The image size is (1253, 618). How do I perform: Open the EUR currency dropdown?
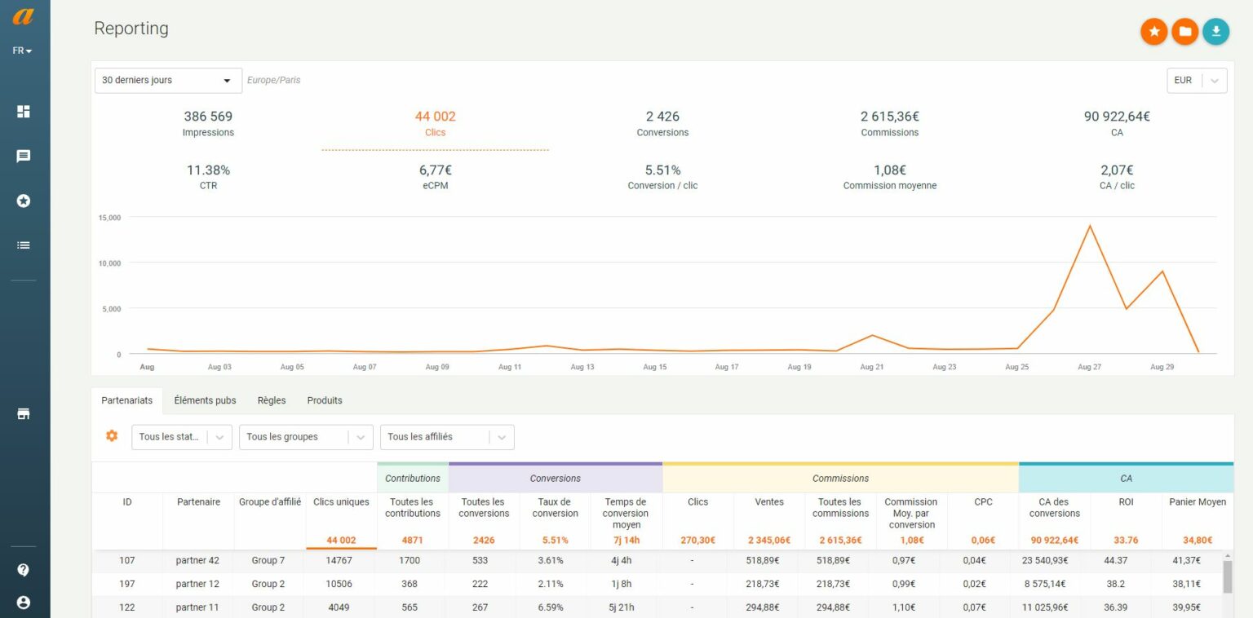(1196, 81)
